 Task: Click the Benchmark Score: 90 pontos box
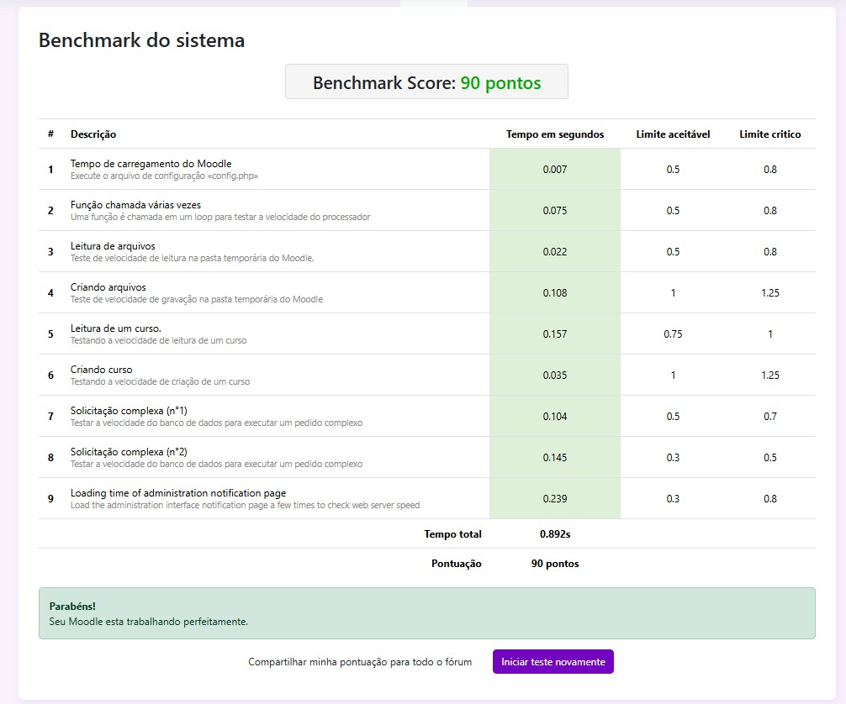click(x=426, y=81)
